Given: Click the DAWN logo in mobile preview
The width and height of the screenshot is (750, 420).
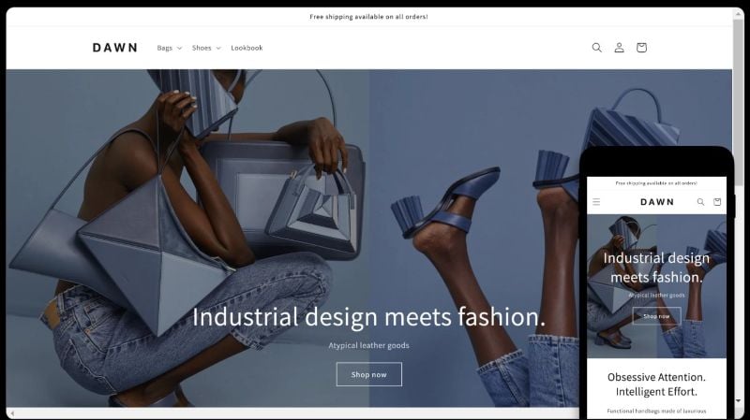Looking at the screenshot, I should pos(657,202).
